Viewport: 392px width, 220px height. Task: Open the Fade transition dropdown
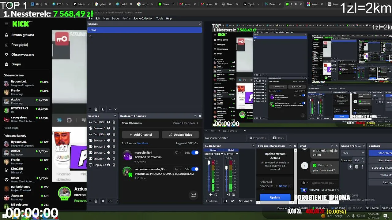(353, 153)
